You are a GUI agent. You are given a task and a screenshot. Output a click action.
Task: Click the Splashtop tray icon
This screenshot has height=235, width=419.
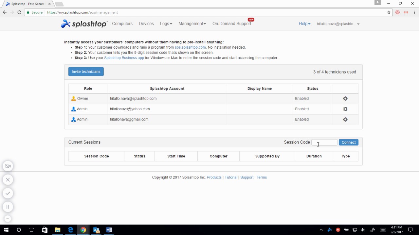point(330,230)
